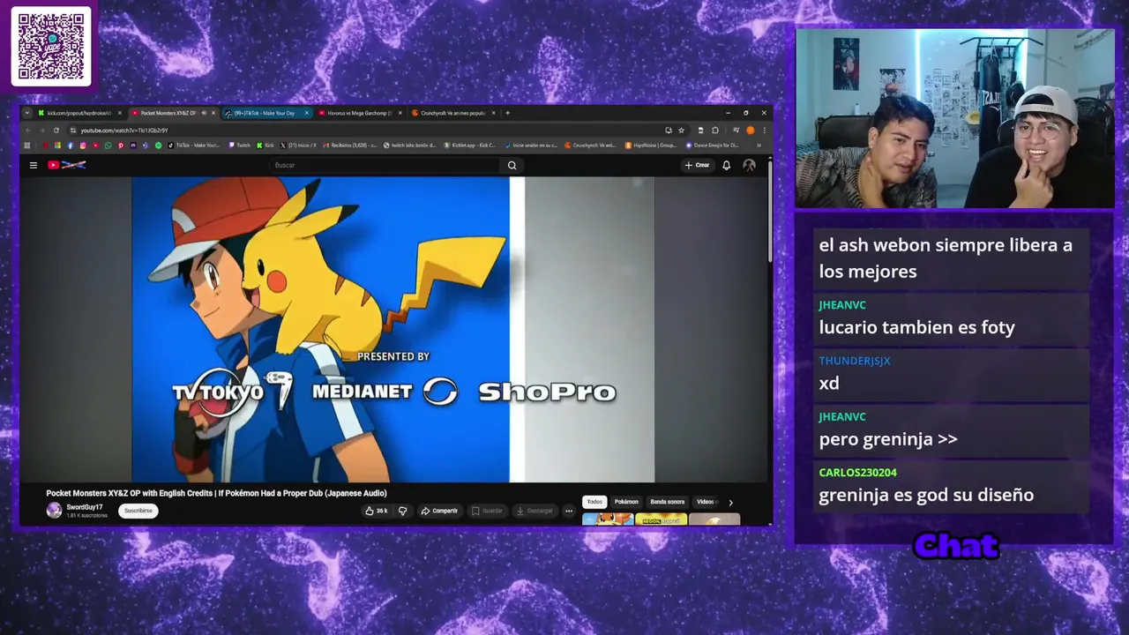Image resolution: width=1129 pixels, height=635 pixels.
Task: Open the Spotify bookmark icon
Action: click(x=159, y=145)
